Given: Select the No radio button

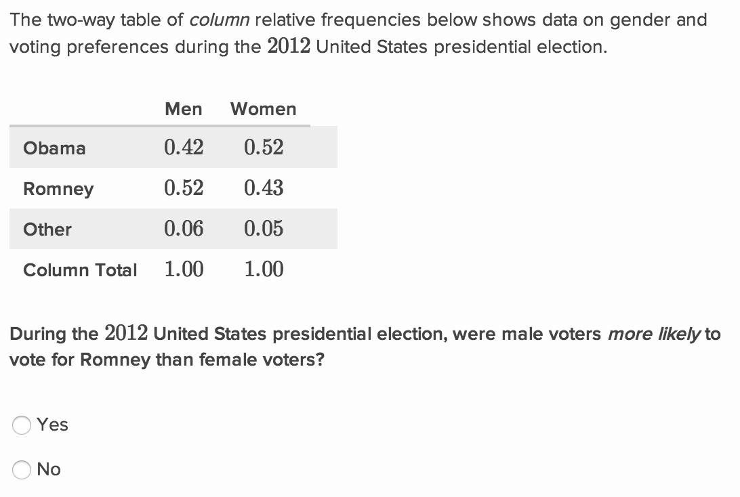Looking at the screenshot, I should coord(22,470).
